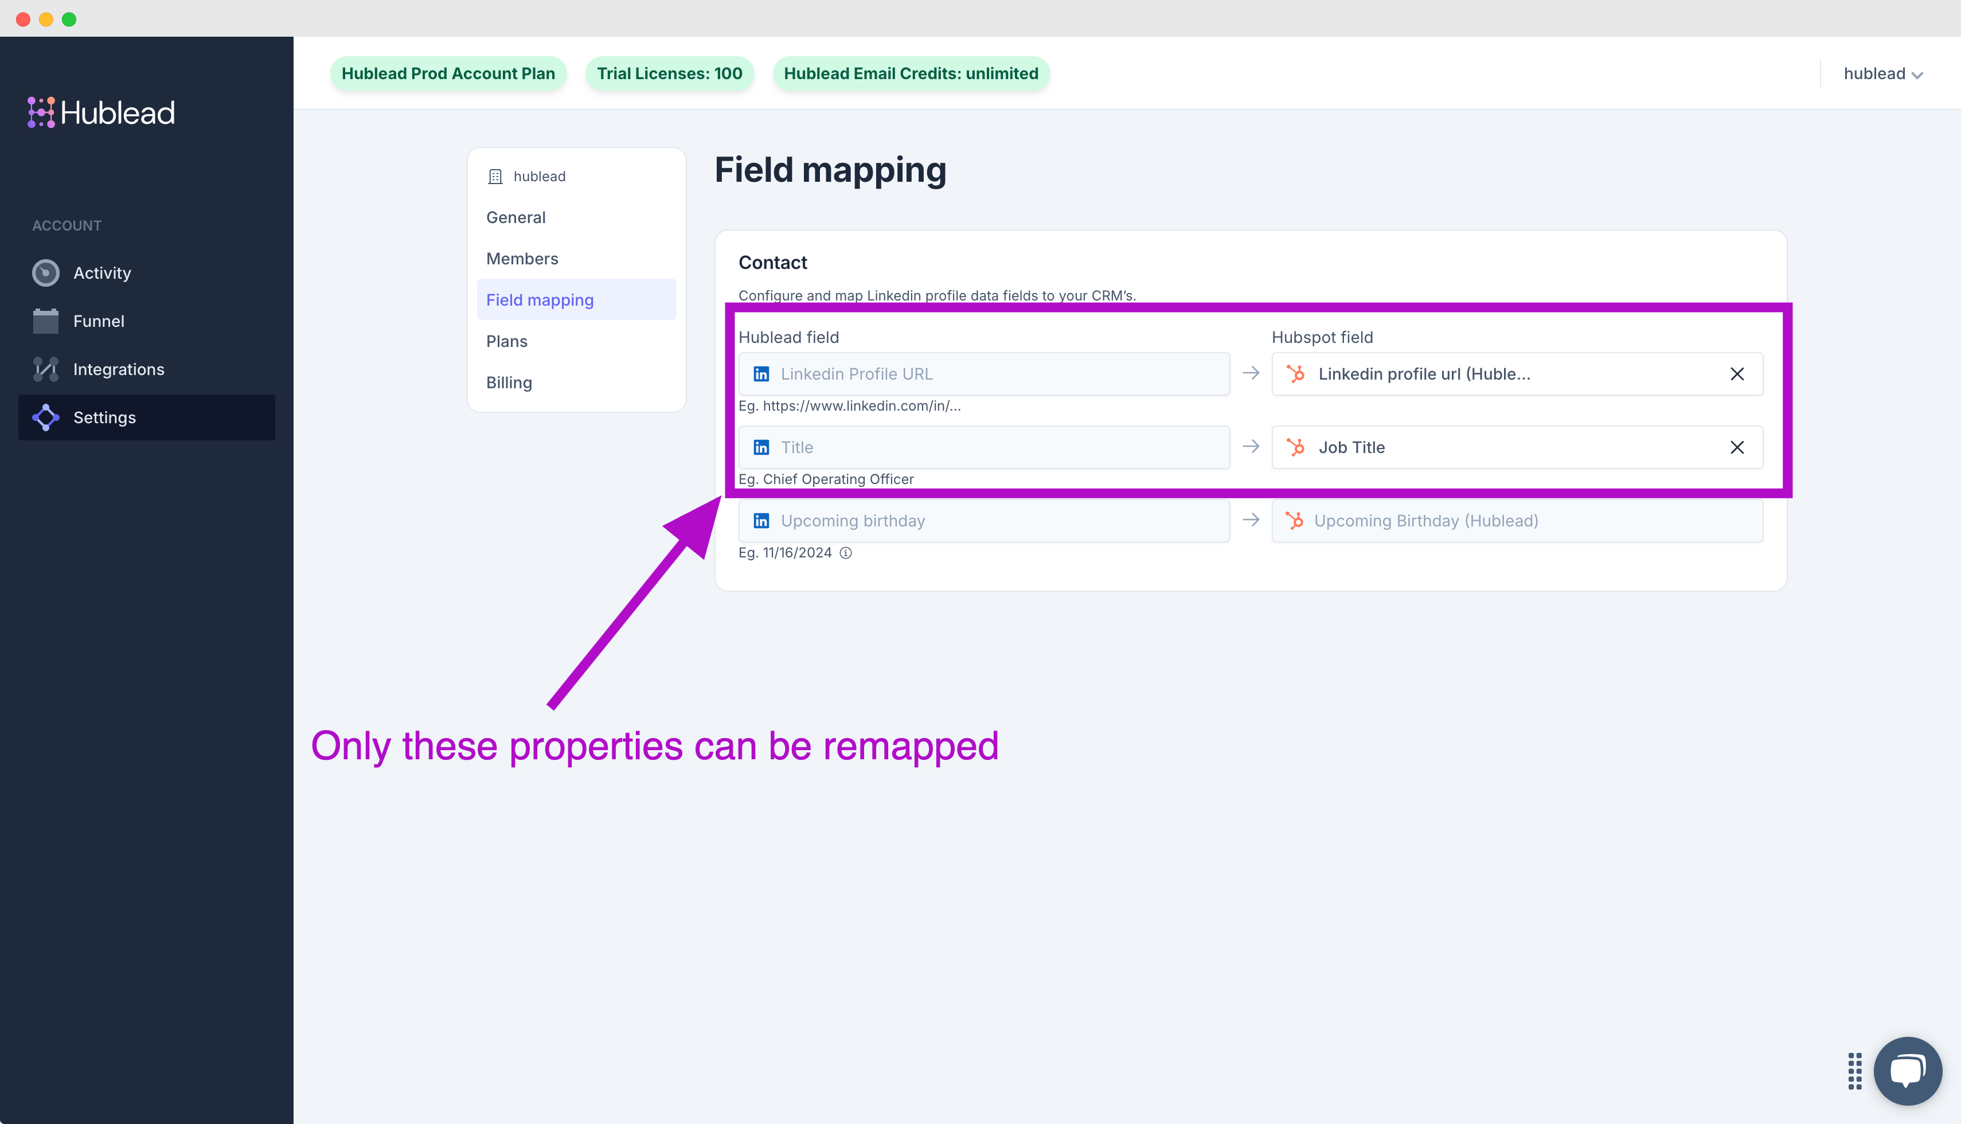
Task: Expand the hublead account dropdown
Action: [1882, 74]
